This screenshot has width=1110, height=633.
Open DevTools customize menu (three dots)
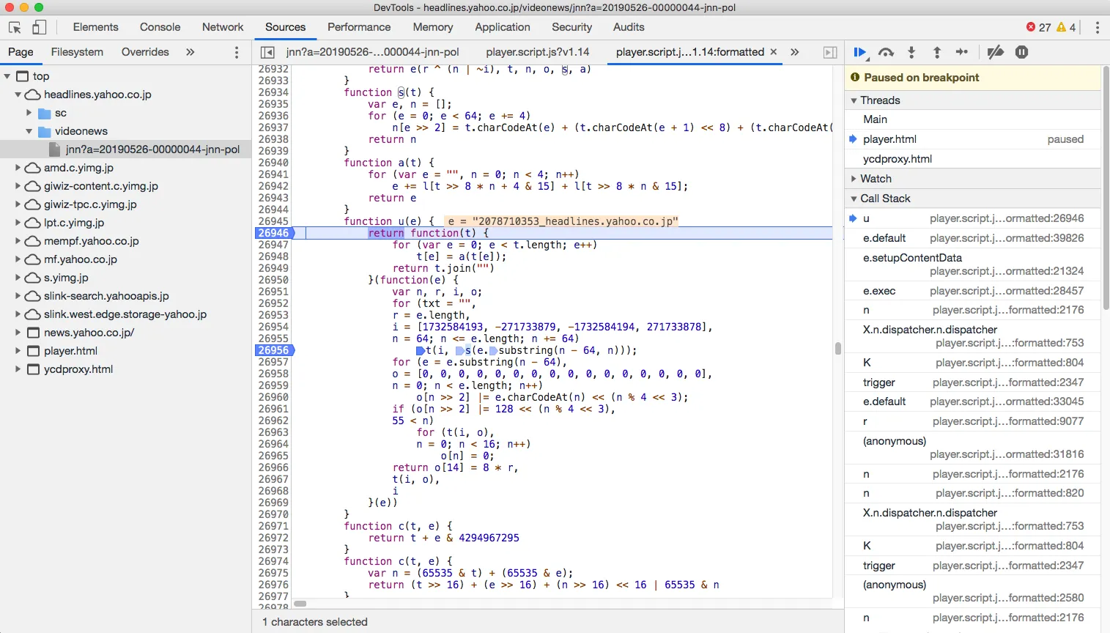[x=1097, y=27]
